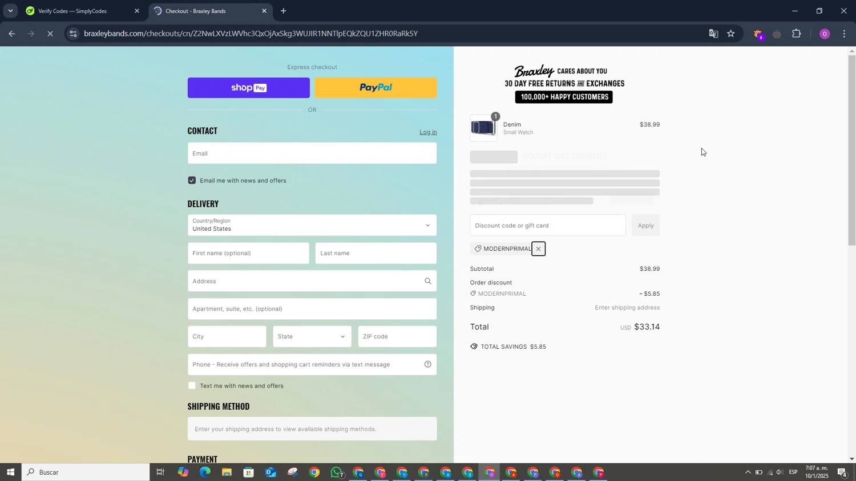Click the address search magnifier icon
This screenshot has height=481, width=856.
[x=427, y=281]
